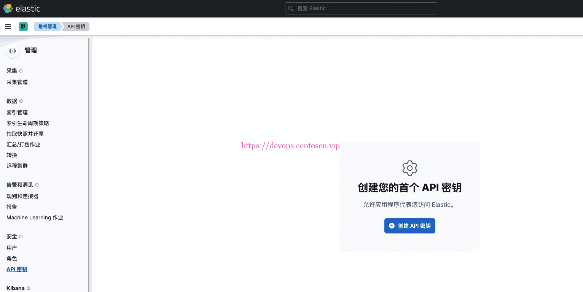The image size is (583, 292).
Task: Click the 搜索 Elastic search field
Action: click(x=361, y=8)
